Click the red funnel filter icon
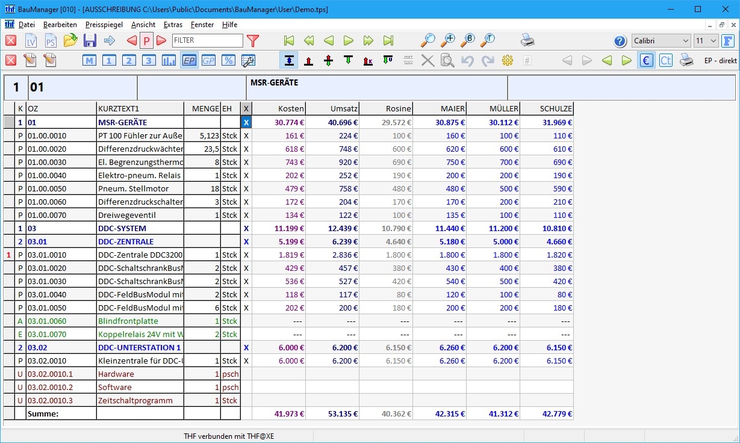 pyautogui.click(x=253, y=41)
